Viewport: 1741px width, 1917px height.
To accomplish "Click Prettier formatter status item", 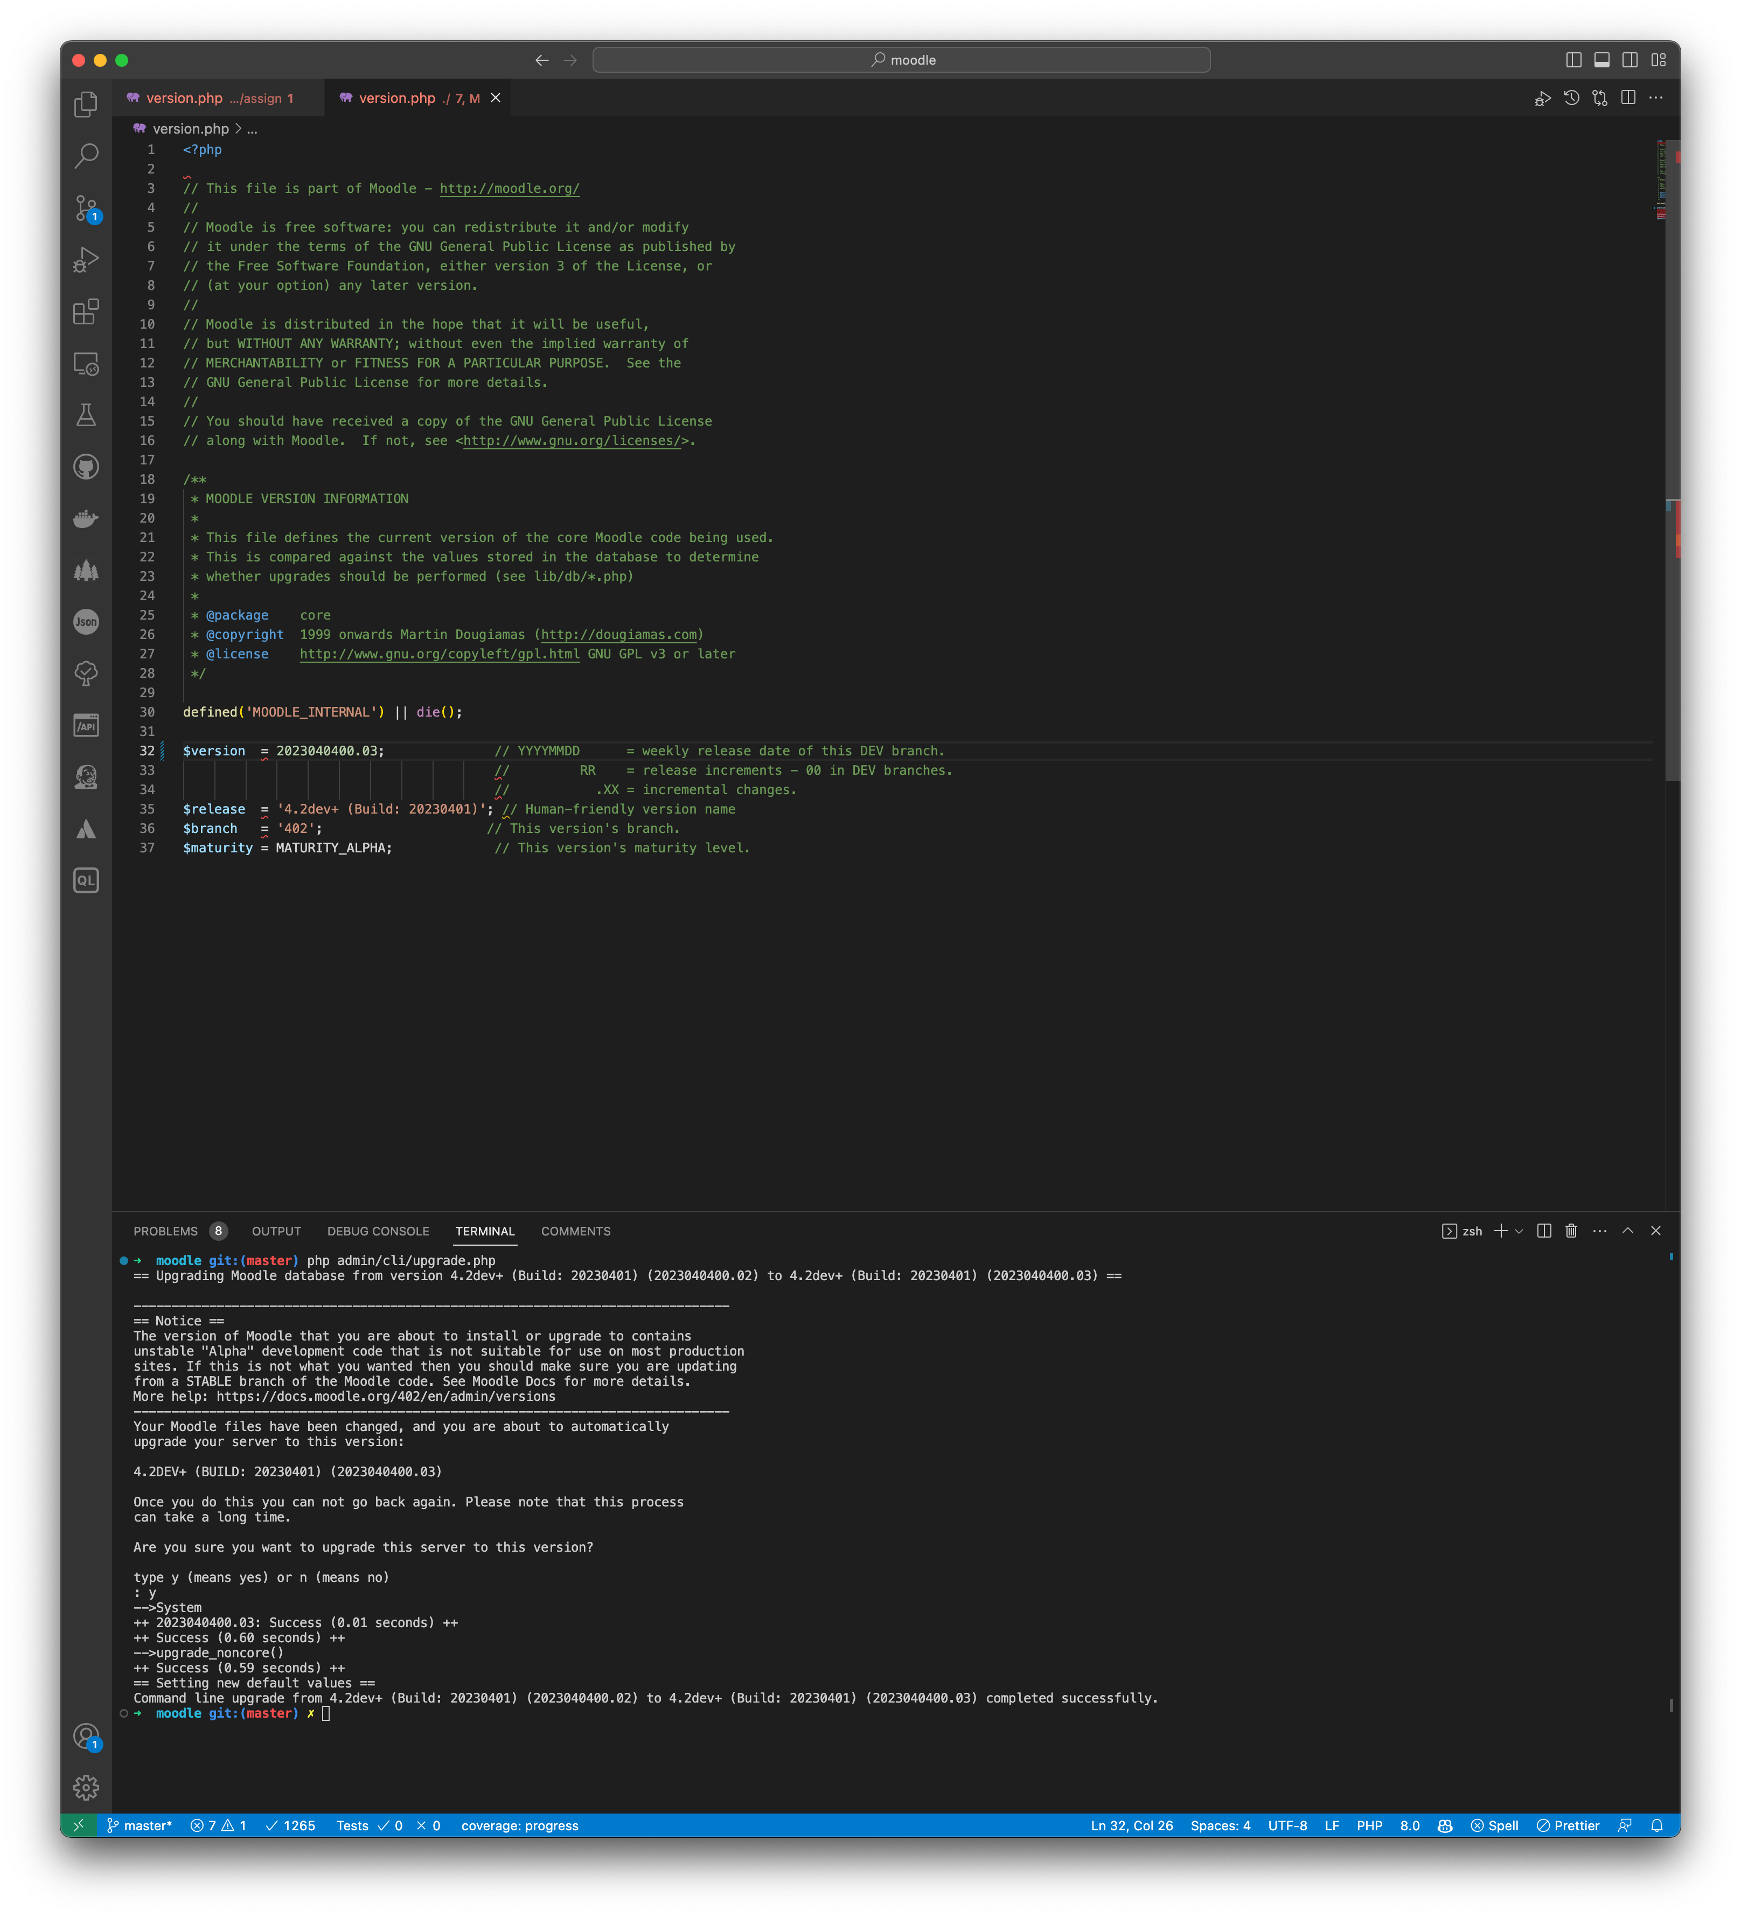I will coord(1568,1826).
